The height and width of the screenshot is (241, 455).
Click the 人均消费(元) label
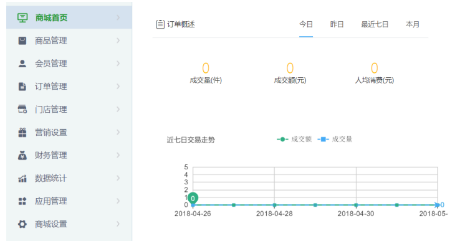click(x=375, y=80)
